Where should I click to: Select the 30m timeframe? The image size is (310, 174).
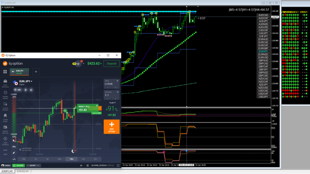[60, 159]
